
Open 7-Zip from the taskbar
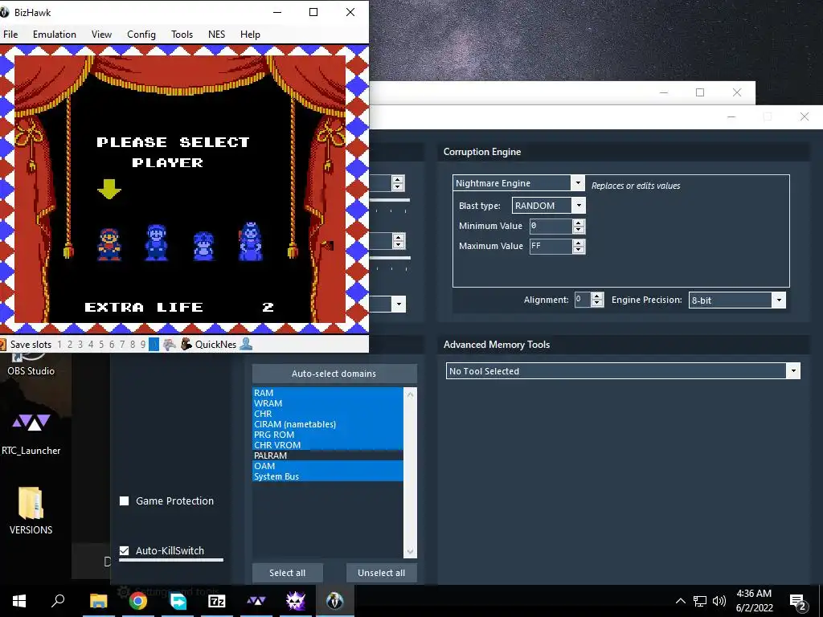(217, 601)
